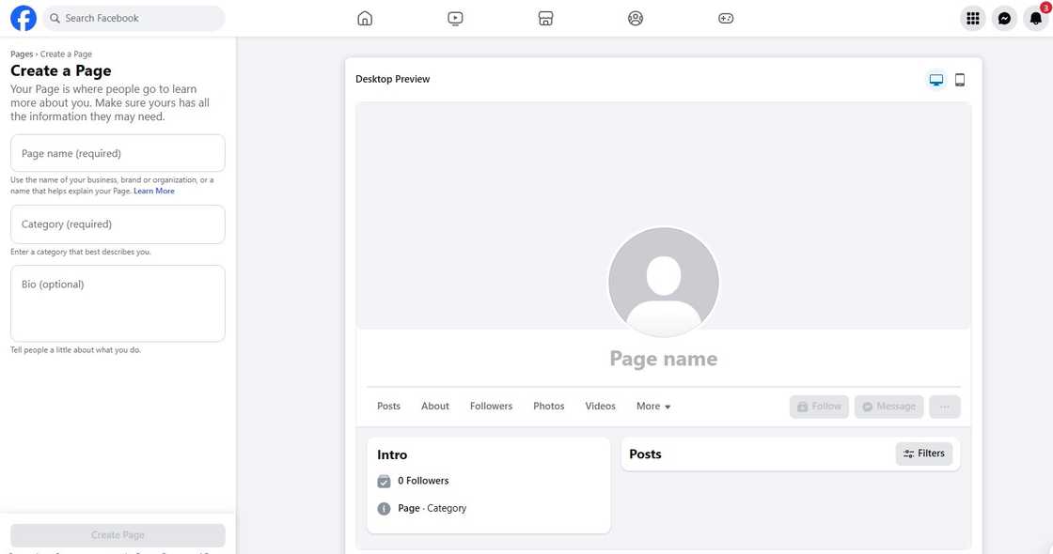Switch to the About tab
The height and width of the screenshot is (554, 1053).
coord(434,406)
